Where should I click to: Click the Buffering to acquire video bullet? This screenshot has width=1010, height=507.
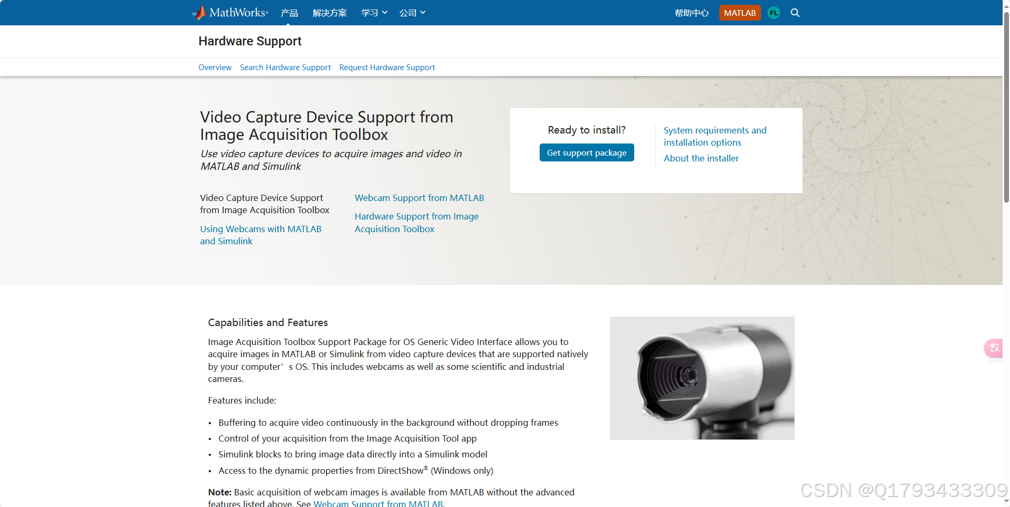click(388, 423)
